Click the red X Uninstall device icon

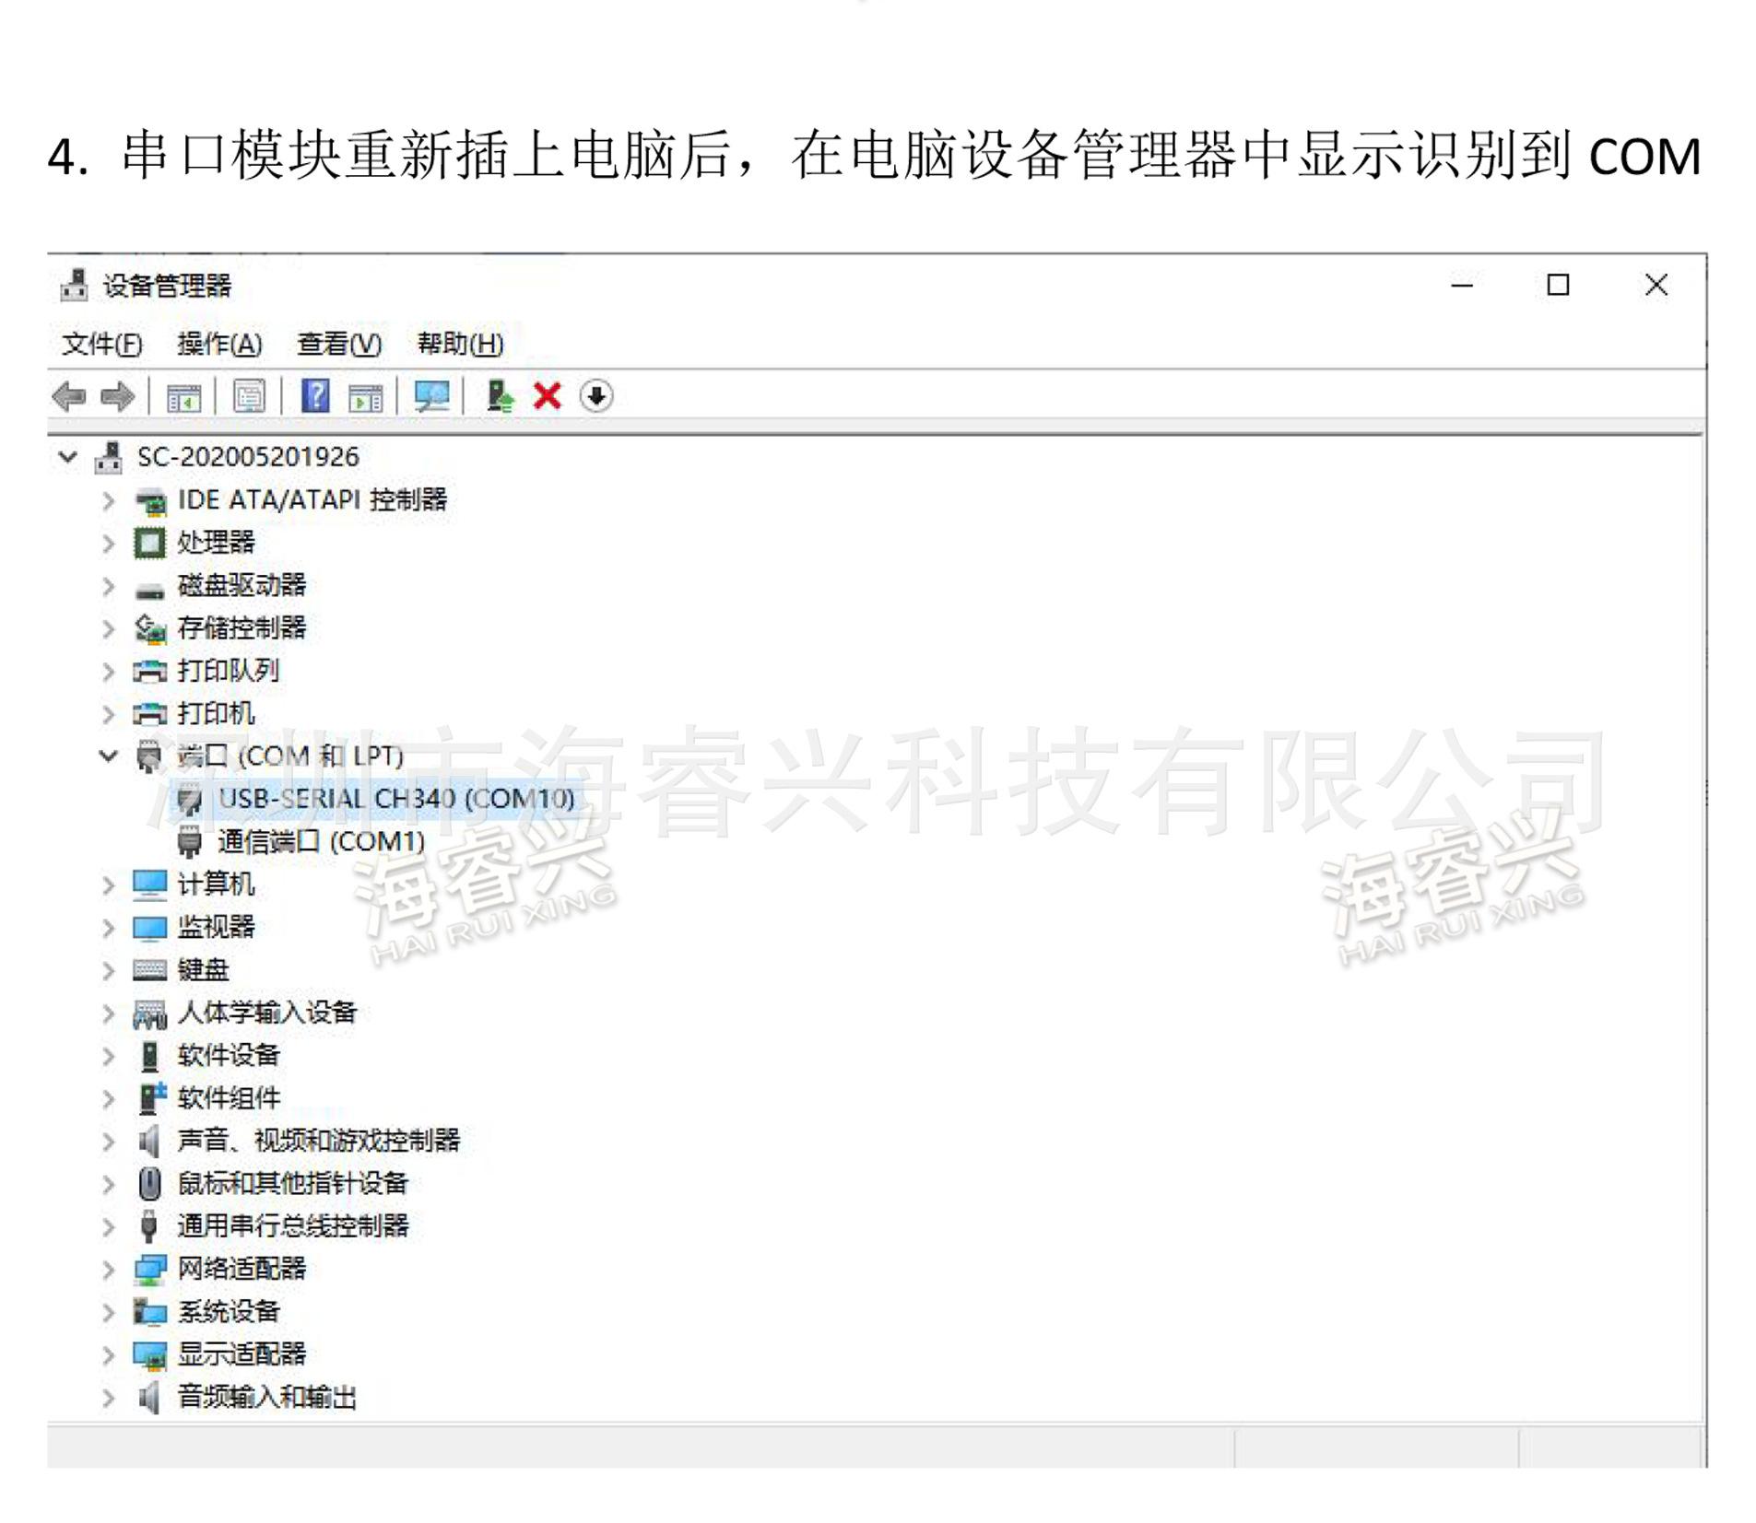(548, 397)
